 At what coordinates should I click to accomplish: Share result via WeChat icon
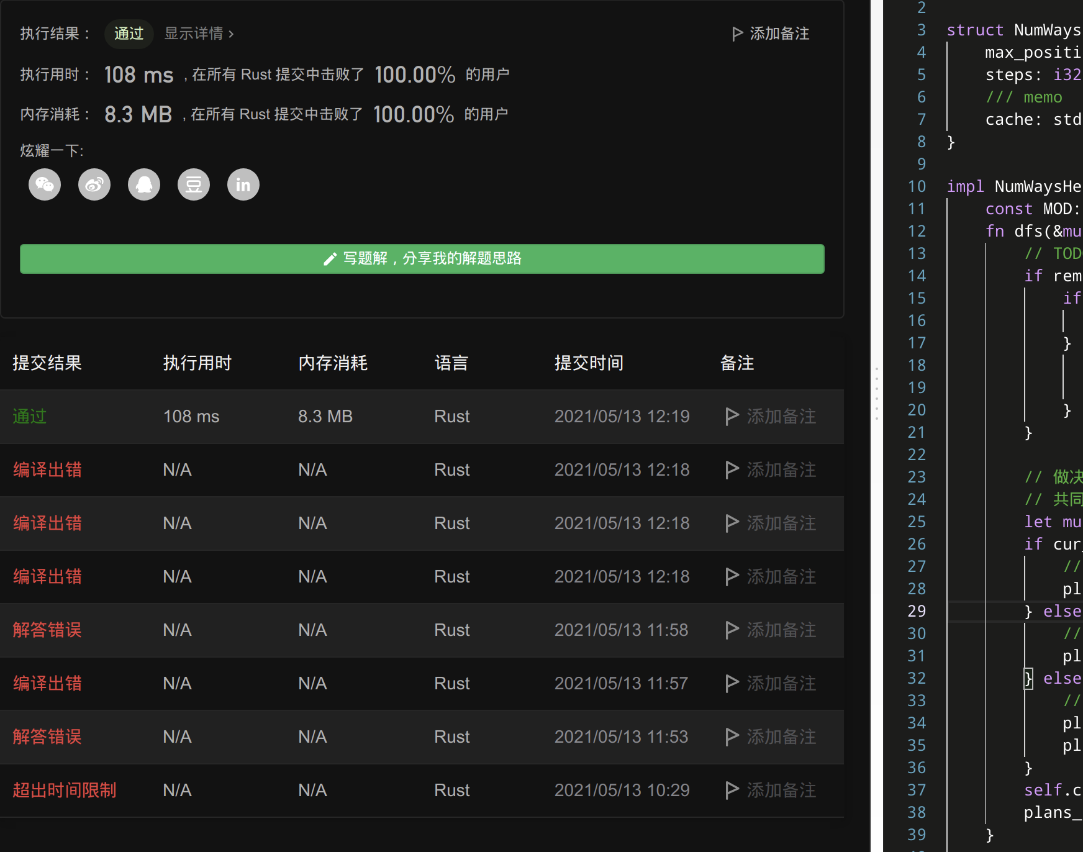(45, 184)
